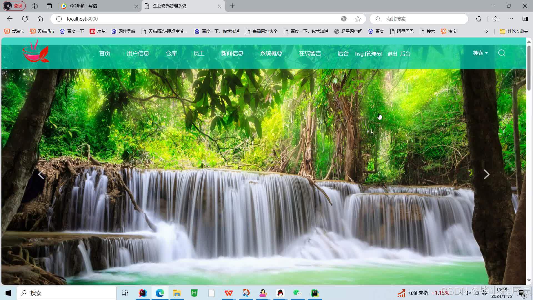Open the favorites list icon in toolbar
The width and height of the screenshot is (533, 300).
(496, 19)
